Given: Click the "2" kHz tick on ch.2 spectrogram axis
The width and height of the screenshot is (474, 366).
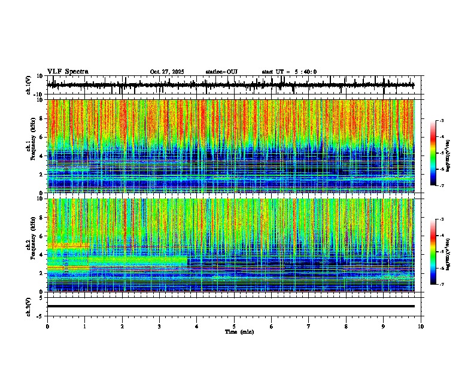Looking at the screenshot, I should coord(42,273).
